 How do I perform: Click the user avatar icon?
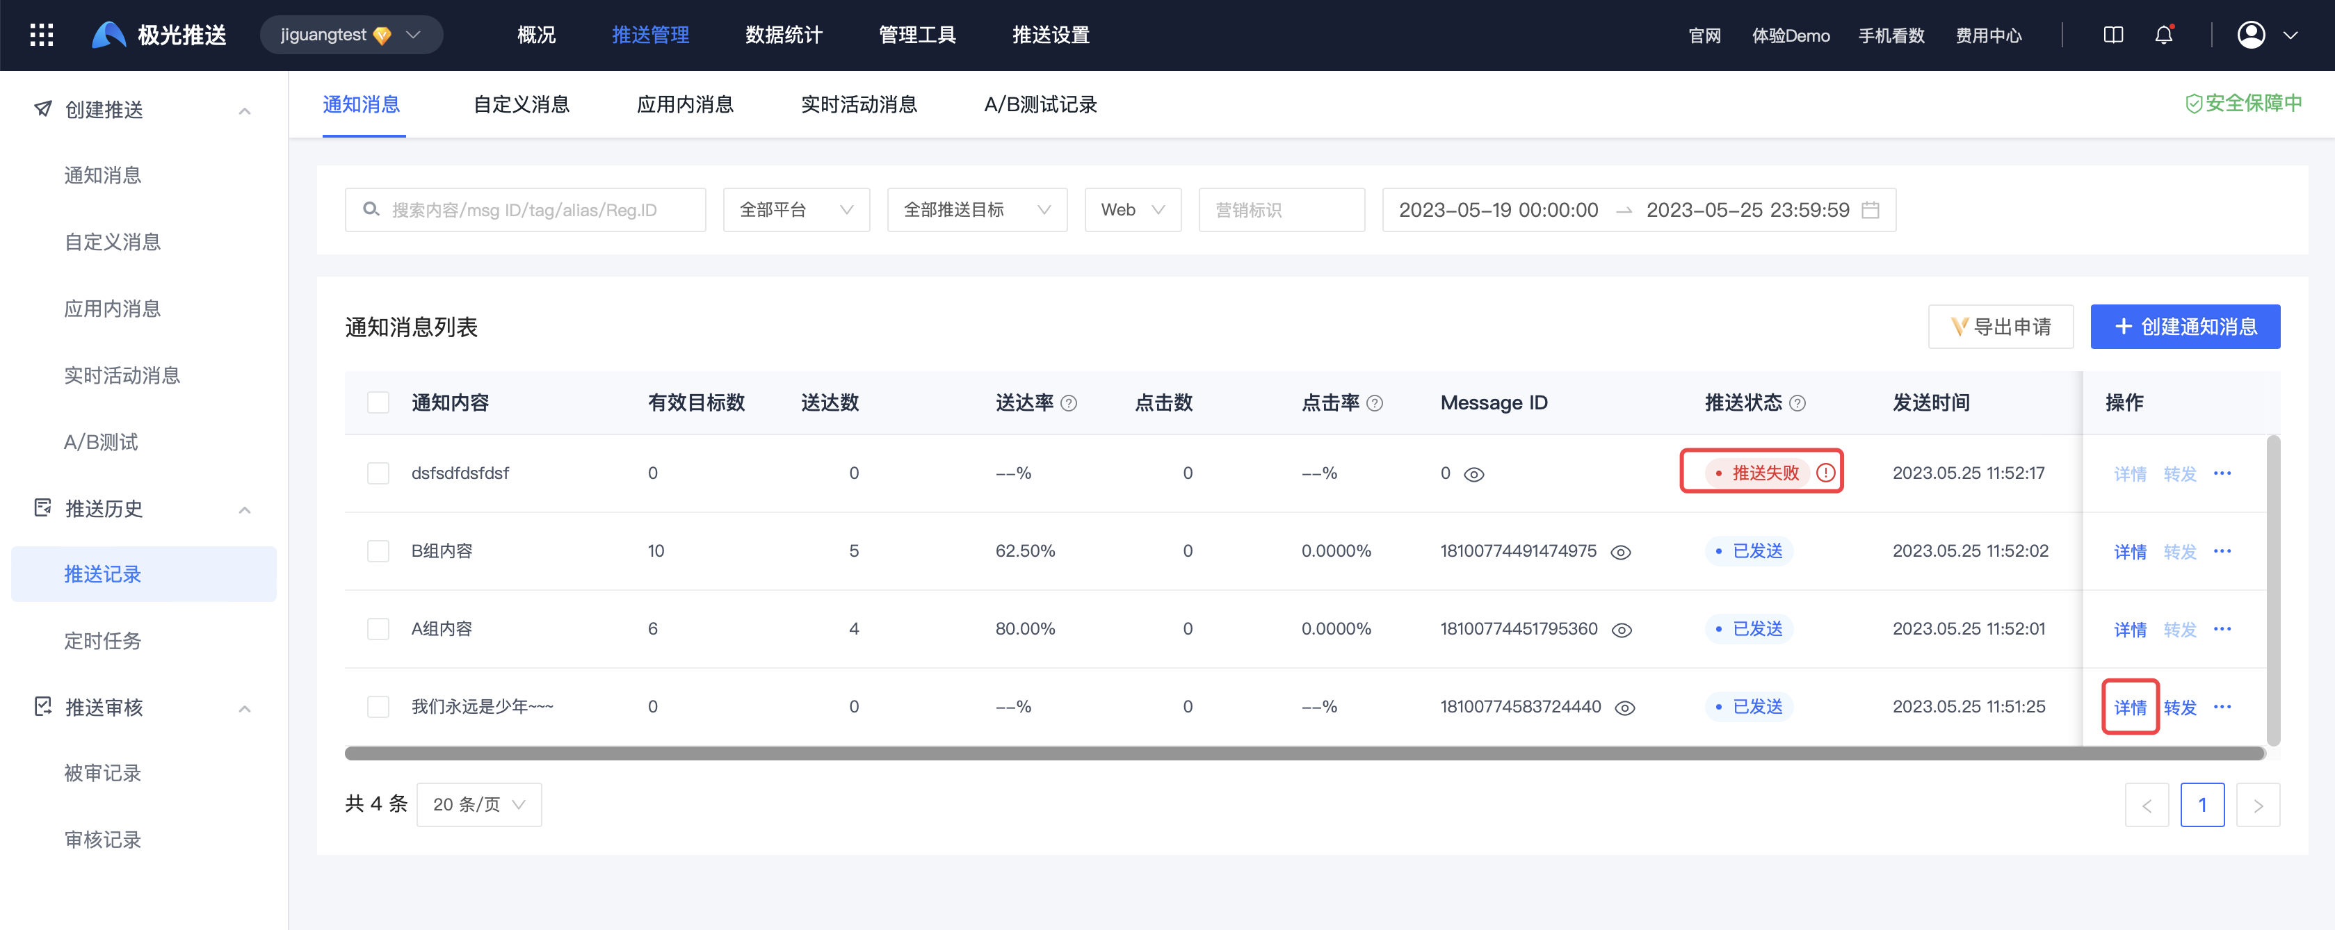point(2251,35)
